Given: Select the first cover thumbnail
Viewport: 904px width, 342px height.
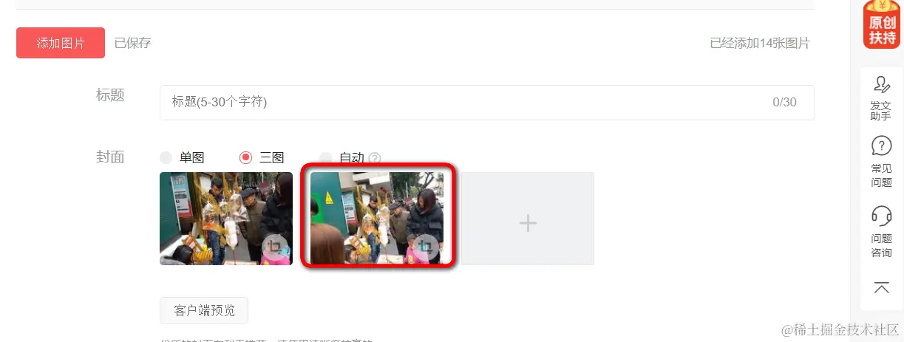Looking at the screenshot, I should pyautogui.click(x=226, y=219).
